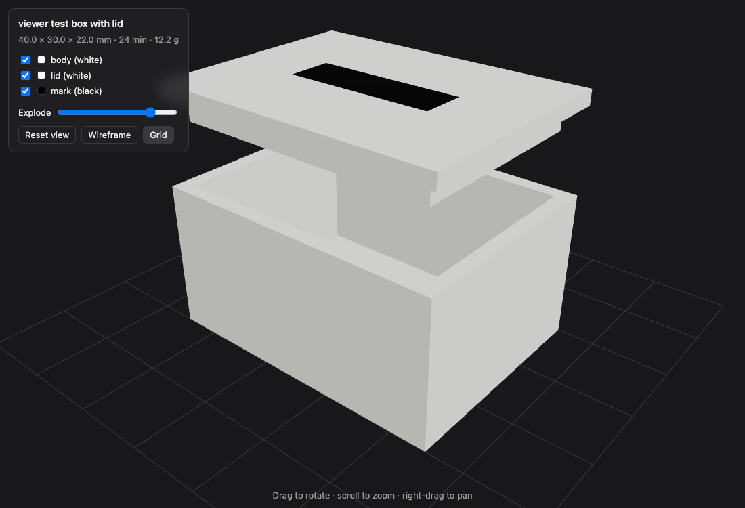Toggle the Grid button
This screenshot has width=745, height=508.
coord(158,135)
